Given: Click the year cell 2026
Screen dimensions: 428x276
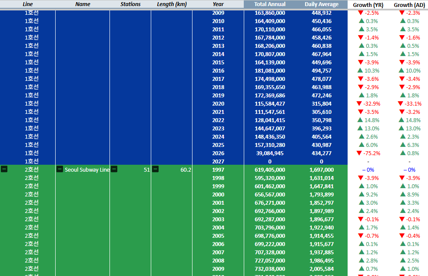Looking at the screenshot, I should click(x=218, y=153).
